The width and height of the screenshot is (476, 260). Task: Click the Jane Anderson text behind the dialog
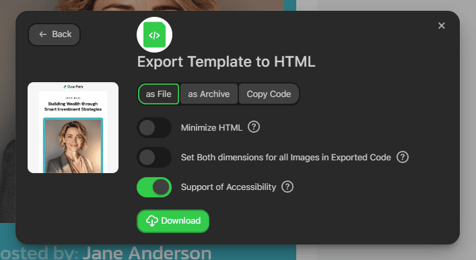pyautogui.click(x=147, y=253)
